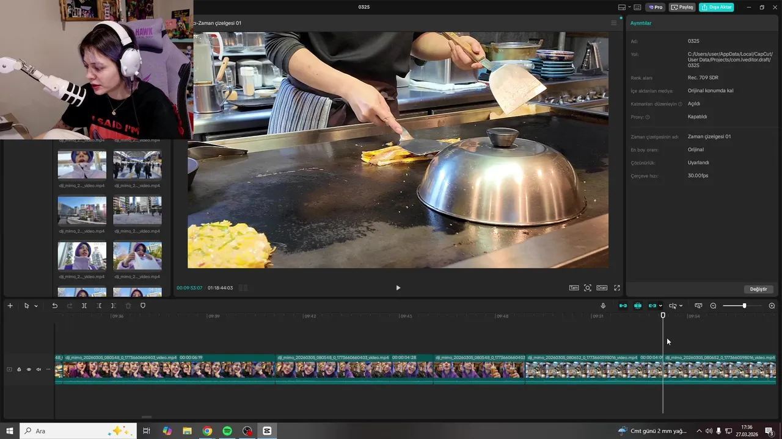Delete the selected clip using trash icon
The image size is (782, 439).
click(128, 305)
